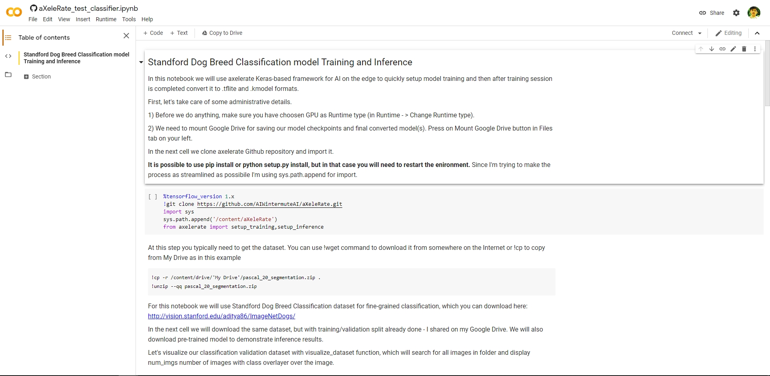Image resolution: width=770 pixels, height=376 pixels.
Task: Collapse header with chevron up arrow
Action: [757, 33]
